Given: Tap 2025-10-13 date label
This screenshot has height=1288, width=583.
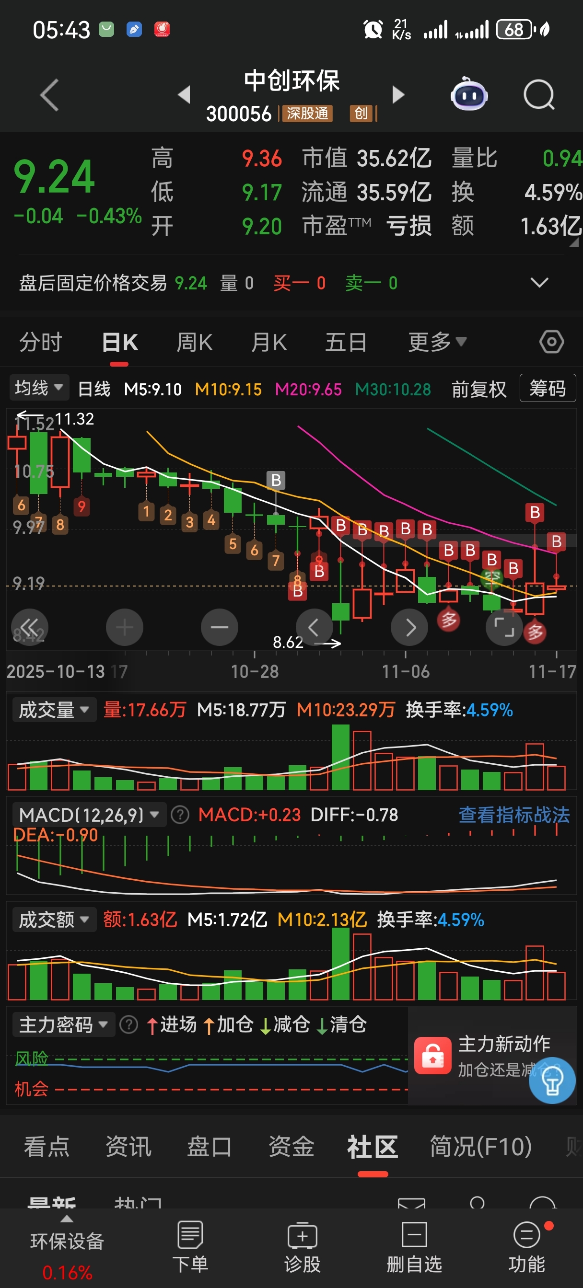Looking at the screenshot, I should pyautogui.click(x=56, y=671).
